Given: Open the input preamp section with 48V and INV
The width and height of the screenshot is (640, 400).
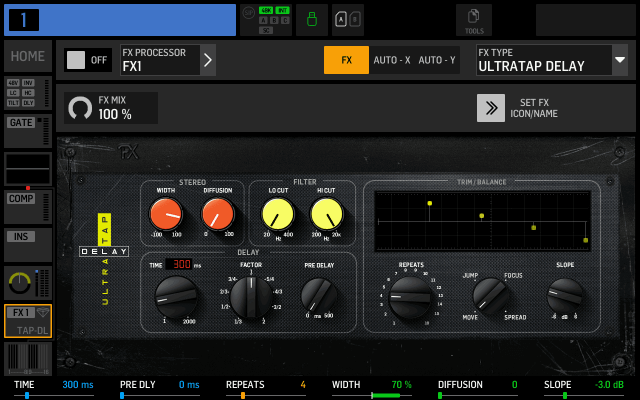Looking at the screenshot, I should (x=28, y=93).
